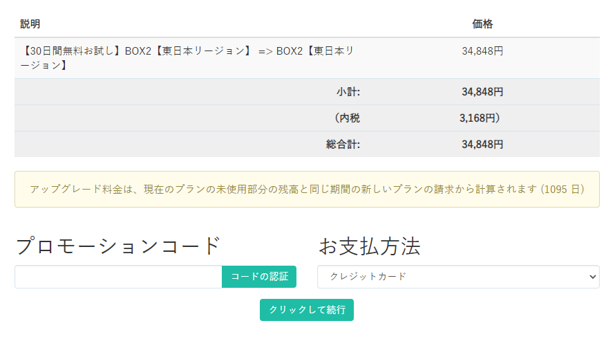Click the payment method dropdown arrow
615x339 pixels.
tap(592, 277)
